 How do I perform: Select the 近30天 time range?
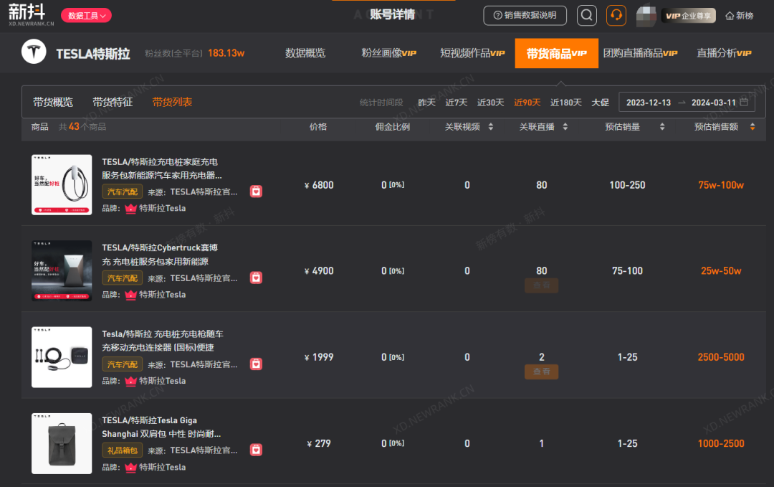(490, 103)
